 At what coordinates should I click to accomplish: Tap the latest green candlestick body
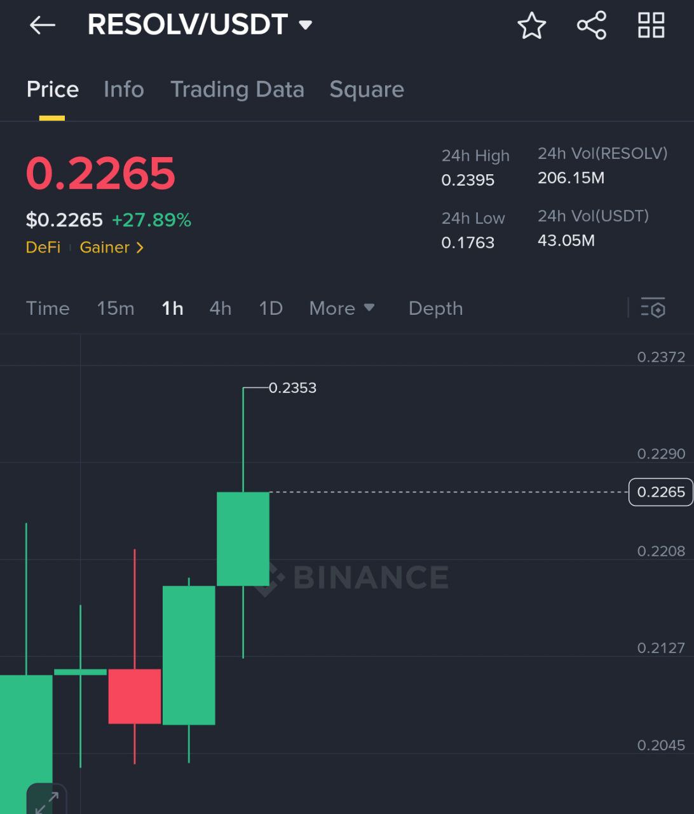(243, 539)
